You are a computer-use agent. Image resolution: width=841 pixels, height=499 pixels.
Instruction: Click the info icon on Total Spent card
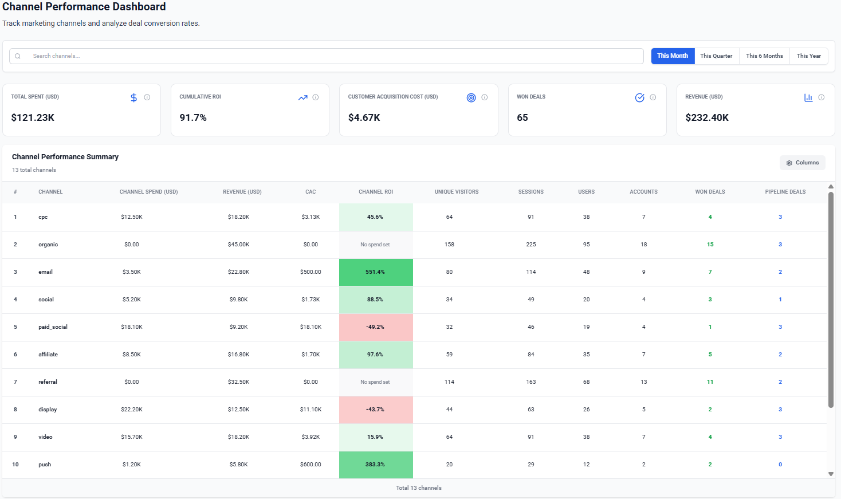[148, 97]
